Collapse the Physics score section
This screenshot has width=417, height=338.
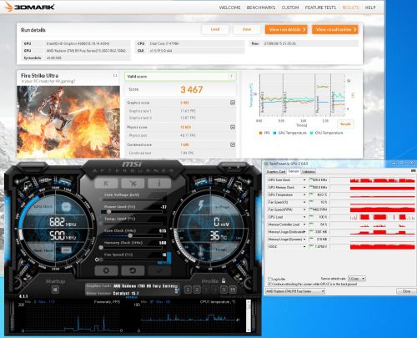[x=233, y=127]
